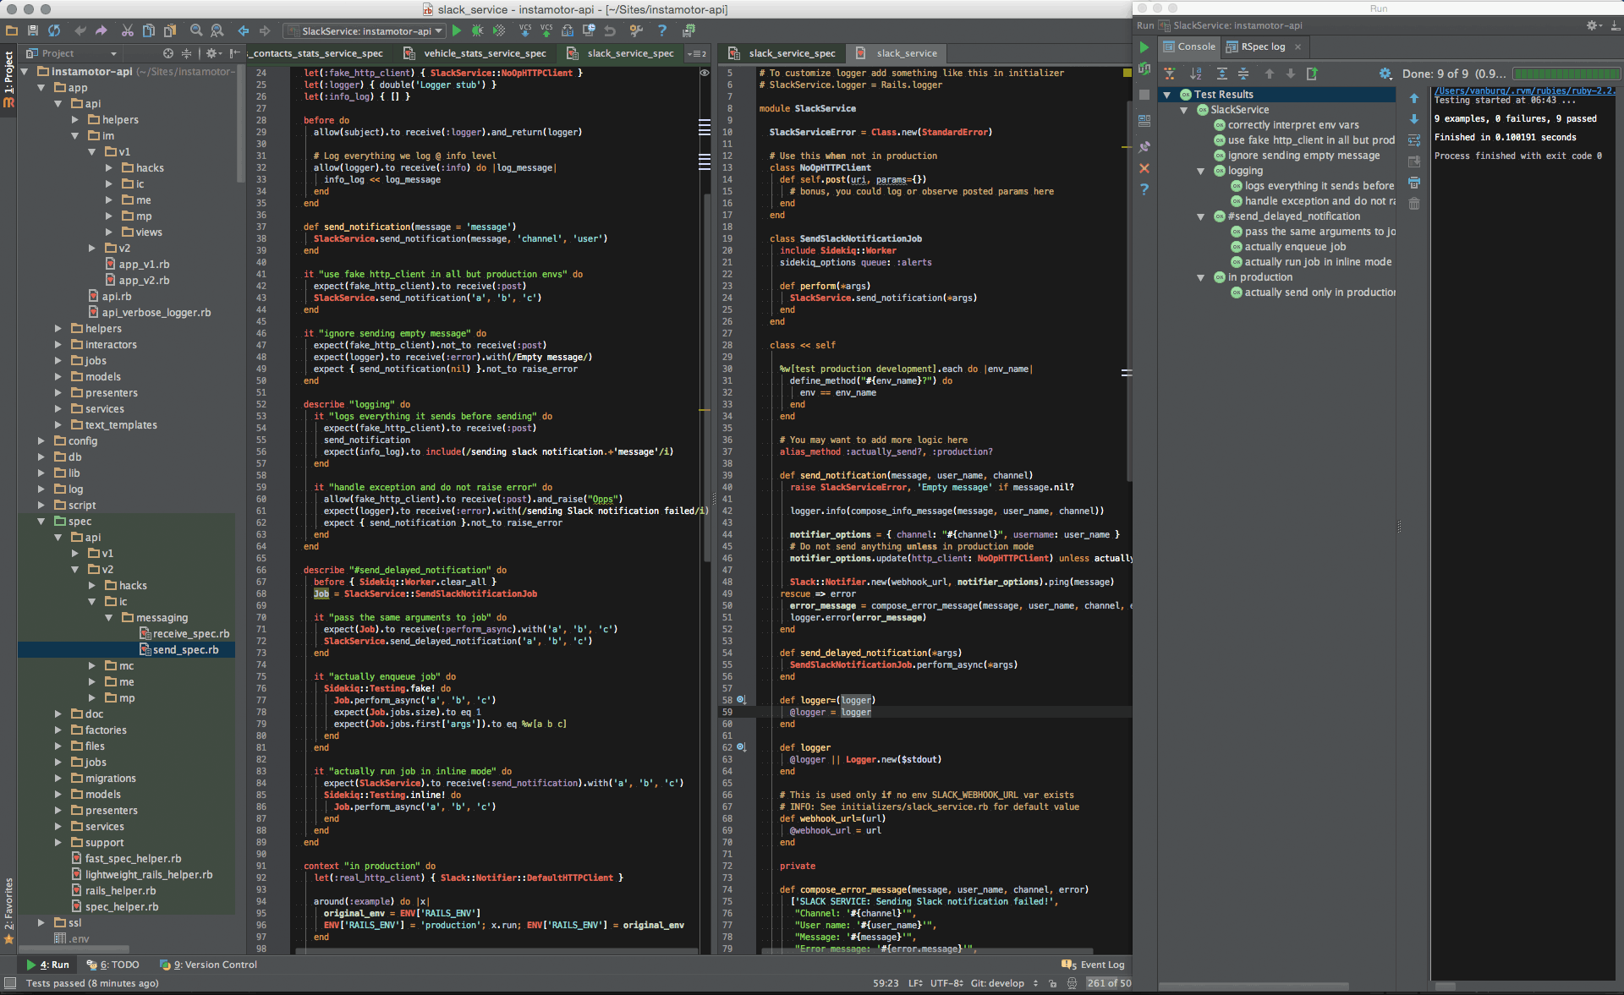The width and height of the screenshot is (1624, 995).
Task: Sort test results alphabetically in Run window
Action: pos(1196,74)
